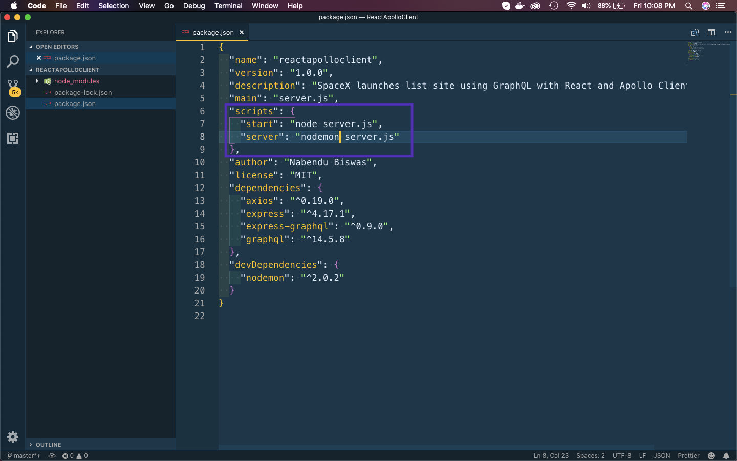
Task: Change encoding via UTF-8 status item
Action: point(621,455)
